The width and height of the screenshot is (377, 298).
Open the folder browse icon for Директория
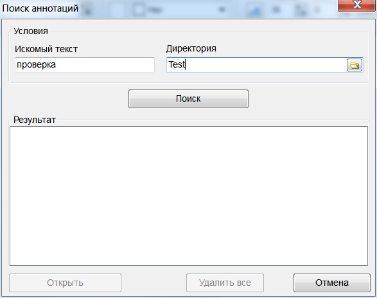coord(355,65)
